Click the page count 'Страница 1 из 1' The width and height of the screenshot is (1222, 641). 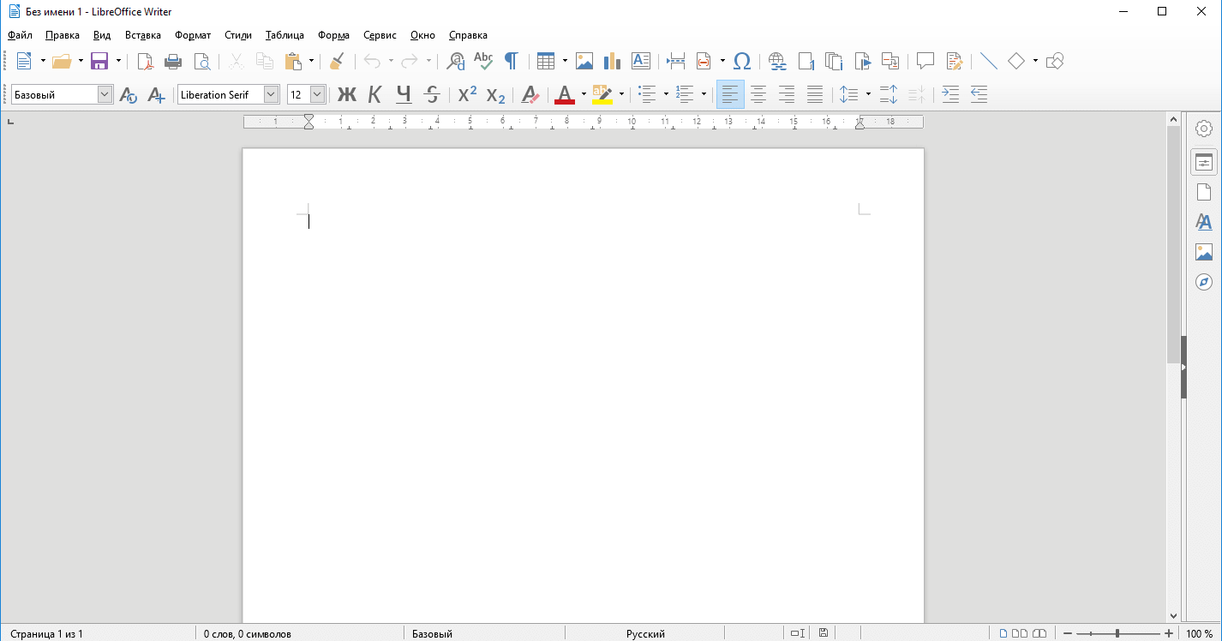[47, 634]
